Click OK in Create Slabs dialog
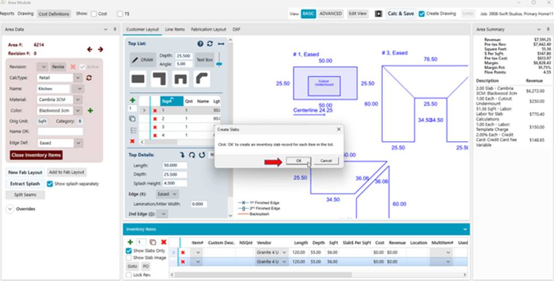The width and height of the screenshot is (554, 281). (298, 161)
